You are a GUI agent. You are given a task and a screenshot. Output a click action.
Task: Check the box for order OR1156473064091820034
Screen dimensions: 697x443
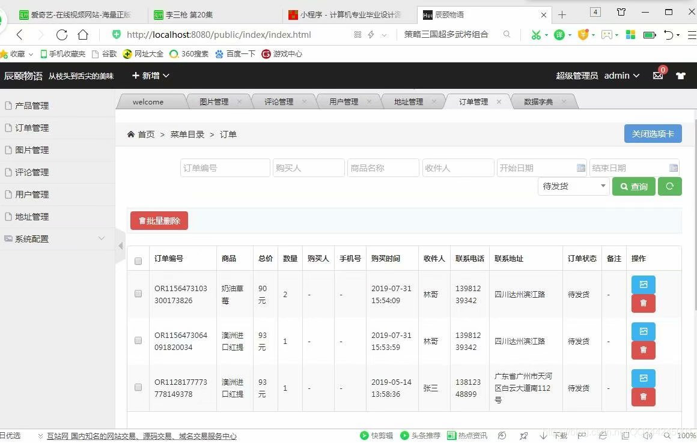click(138, 340)
